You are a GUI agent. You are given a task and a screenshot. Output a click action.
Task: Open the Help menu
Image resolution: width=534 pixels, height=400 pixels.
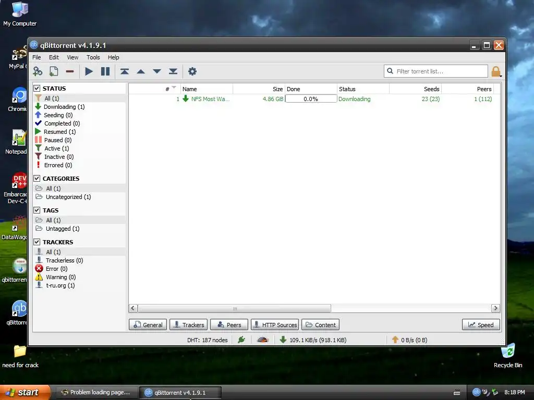[113, 57]
